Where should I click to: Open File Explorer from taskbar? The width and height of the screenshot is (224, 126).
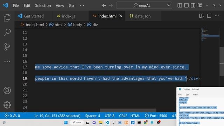click(x=100, y=122)
